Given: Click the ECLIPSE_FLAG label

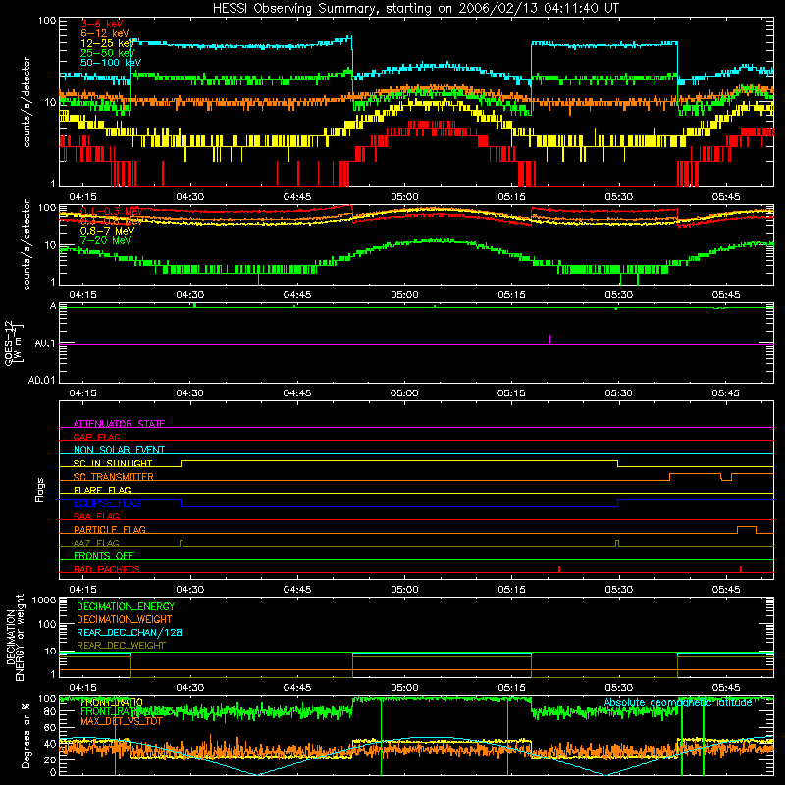Looking at the screenshot, I should (107, 503).
